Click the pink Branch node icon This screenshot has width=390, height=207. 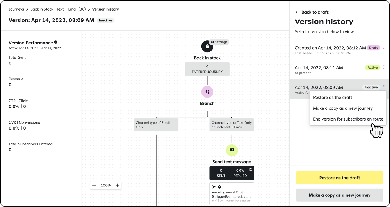(x=207, y=92)
